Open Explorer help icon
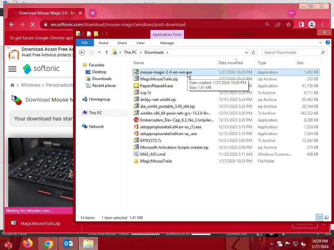Image resolution: width=334 pixels, height=250 pixels. pyautogui.click(x=327, y=43)
